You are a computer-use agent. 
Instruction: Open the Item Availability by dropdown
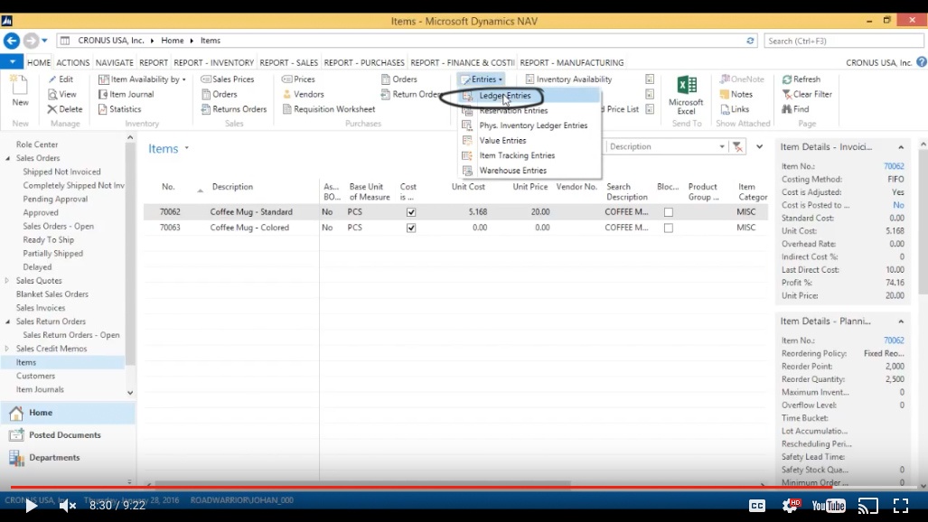[x=142, y=79]
